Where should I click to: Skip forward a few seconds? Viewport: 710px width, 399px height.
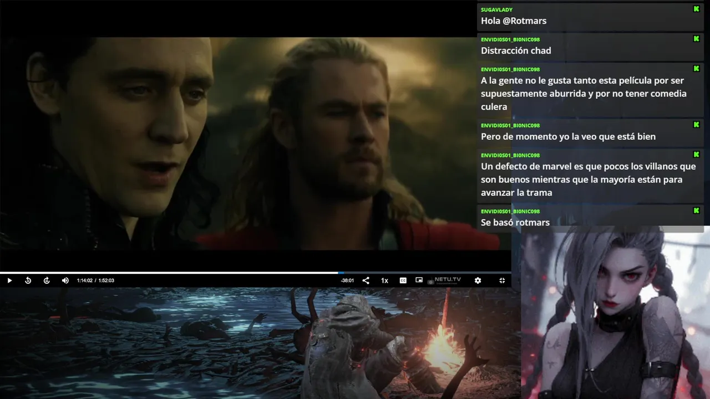[47, 280]
